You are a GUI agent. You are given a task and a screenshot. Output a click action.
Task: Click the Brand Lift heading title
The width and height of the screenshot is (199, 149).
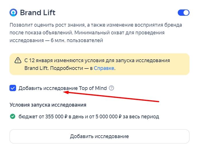[x=38, y=13]
